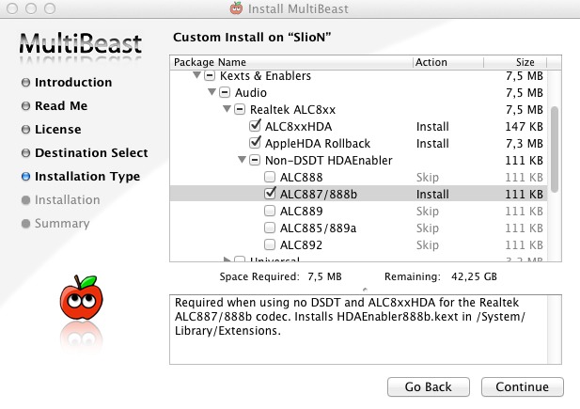Toggle the Audio mixed-state checkbox
The image size is (580, 409).
click(x=225, y=92)
